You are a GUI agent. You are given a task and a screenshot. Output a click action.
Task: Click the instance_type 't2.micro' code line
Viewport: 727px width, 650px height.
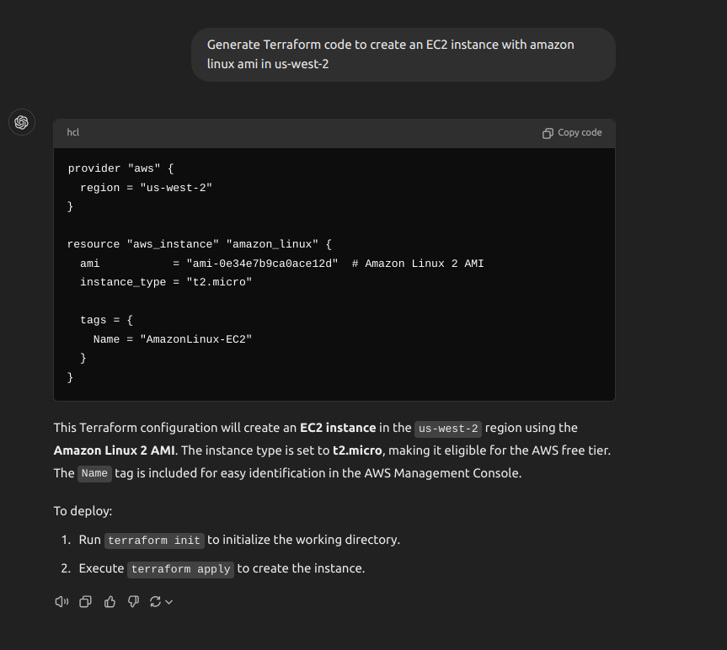(166, 282)
